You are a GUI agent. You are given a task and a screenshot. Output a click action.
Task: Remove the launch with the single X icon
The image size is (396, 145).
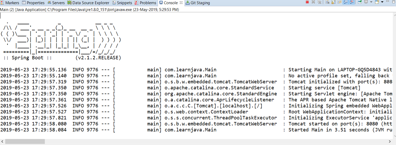pos(313,2)
